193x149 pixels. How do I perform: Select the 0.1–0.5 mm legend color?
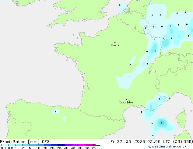pyautogui.click(x=5, y=145)
